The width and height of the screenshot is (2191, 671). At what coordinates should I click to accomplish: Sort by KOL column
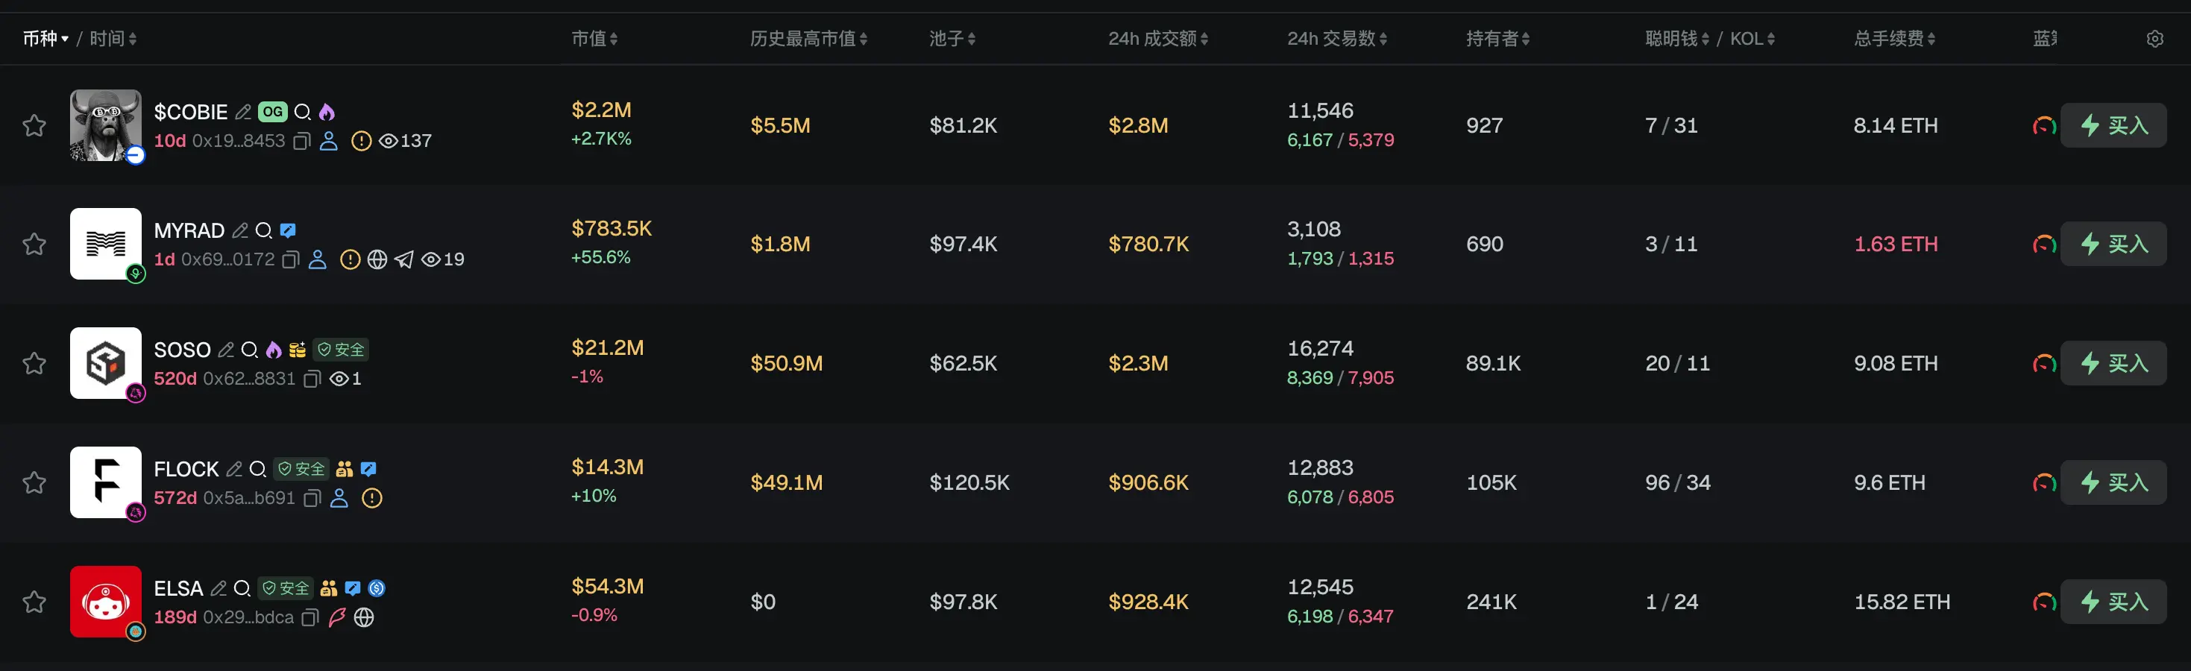point(1752,38)
